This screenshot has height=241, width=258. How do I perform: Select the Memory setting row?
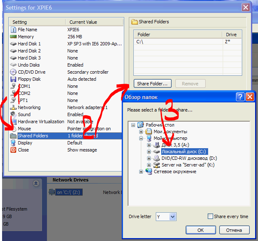click(x=66, y=37)
